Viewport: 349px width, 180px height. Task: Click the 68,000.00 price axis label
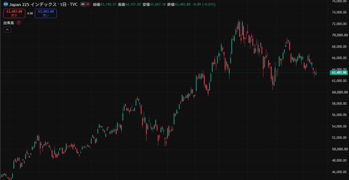coord(340,47)
